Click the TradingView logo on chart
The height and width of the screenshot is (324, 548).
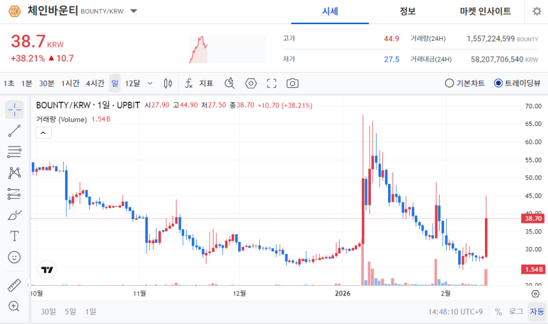tap(47, 270)
